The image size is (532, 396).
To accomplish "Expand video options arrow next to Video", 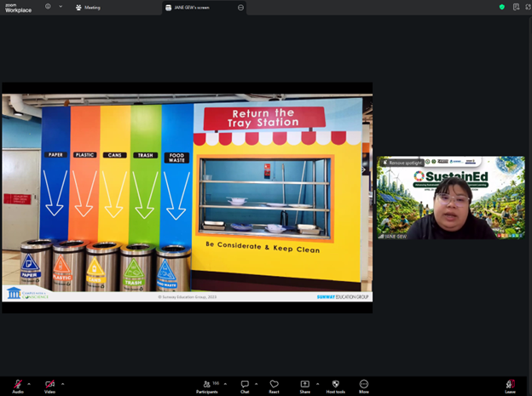I will pyautogui.click(x=62, y=383).
